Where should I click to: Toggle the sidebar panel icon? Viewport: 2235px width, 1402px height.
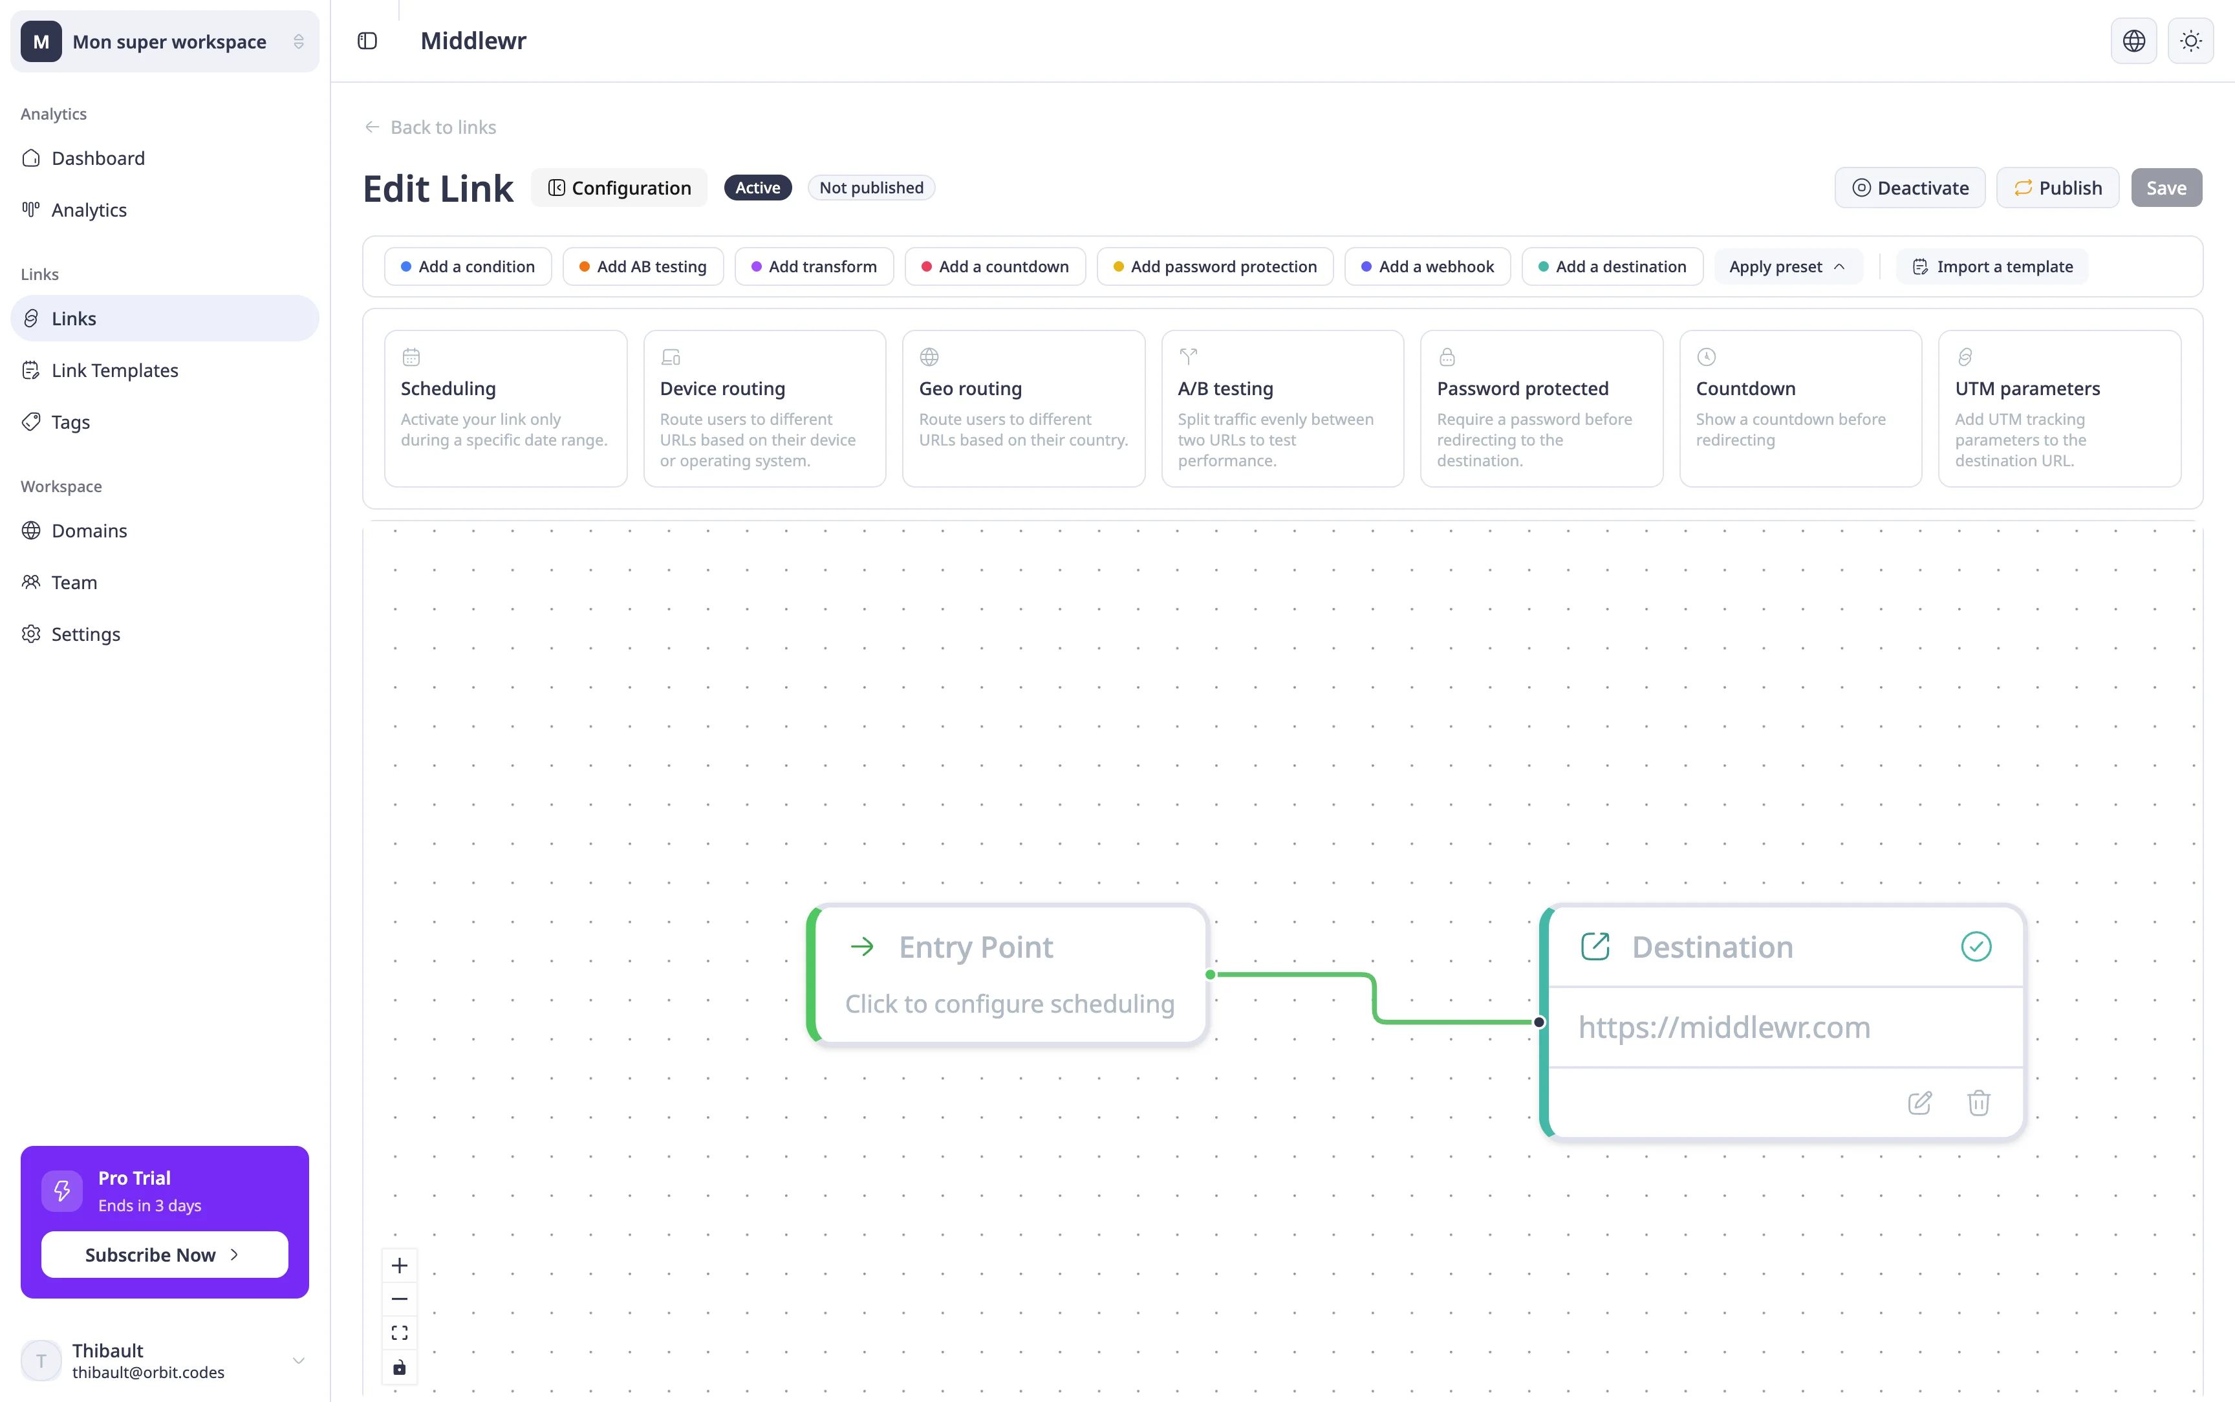tap(367, 41)
